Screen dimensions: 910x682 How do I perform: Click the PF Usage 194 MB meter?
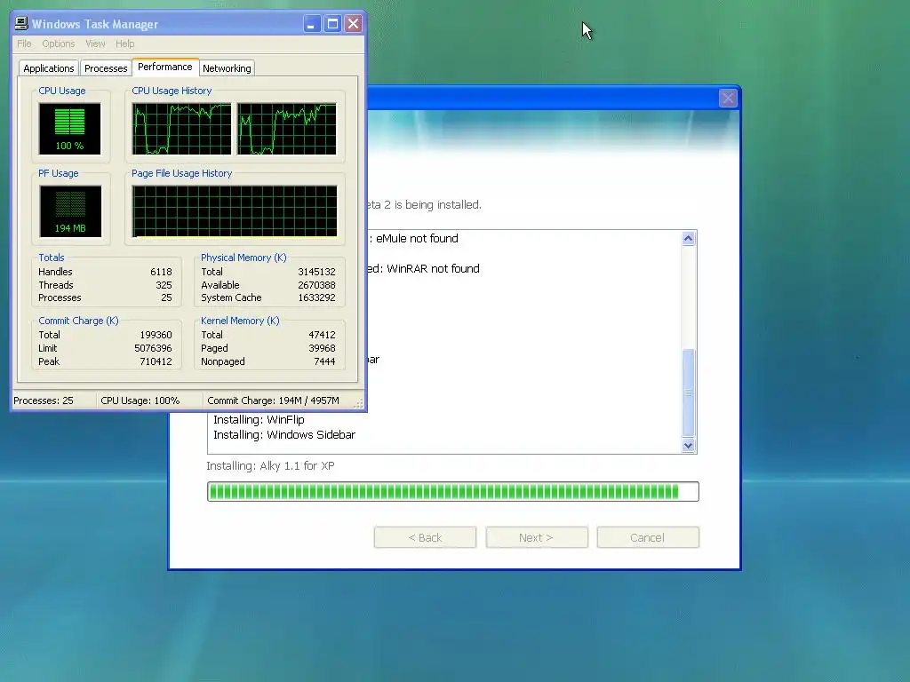[x=70, y=211]
